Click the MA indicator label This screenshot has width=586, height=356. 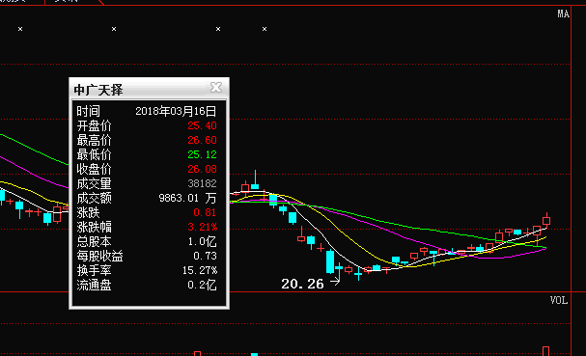[x=563, y=14]
